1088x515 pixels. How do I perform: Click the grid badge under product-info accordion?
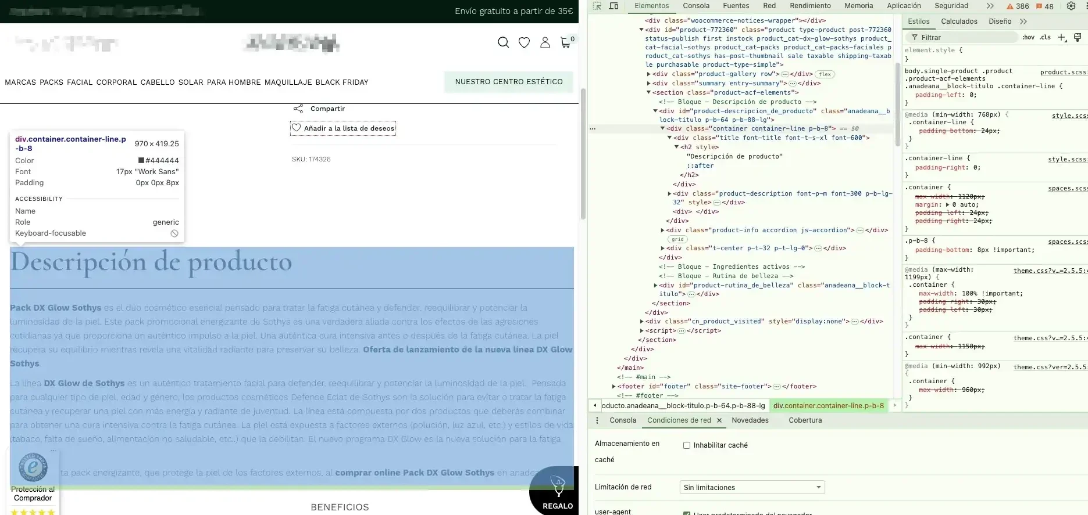[677, 239]
